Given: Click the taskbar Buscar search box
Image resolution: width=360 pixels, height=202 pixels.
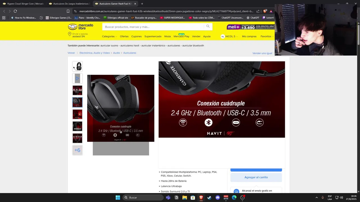Looking at the screenshot, I should [143, 198].
